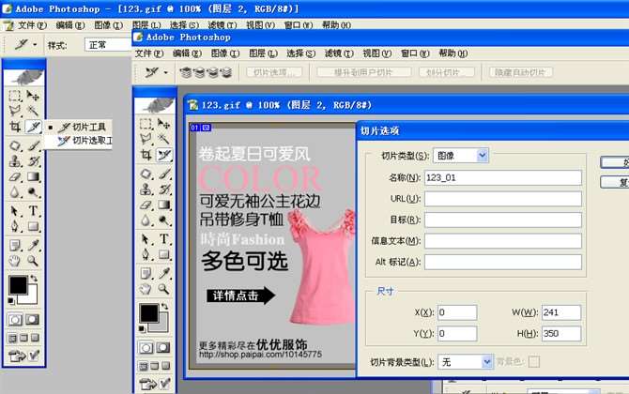629x394 pixels.
Task: Select Magic Wand tool in front window toolbox
Action: (x=163, y=139)
